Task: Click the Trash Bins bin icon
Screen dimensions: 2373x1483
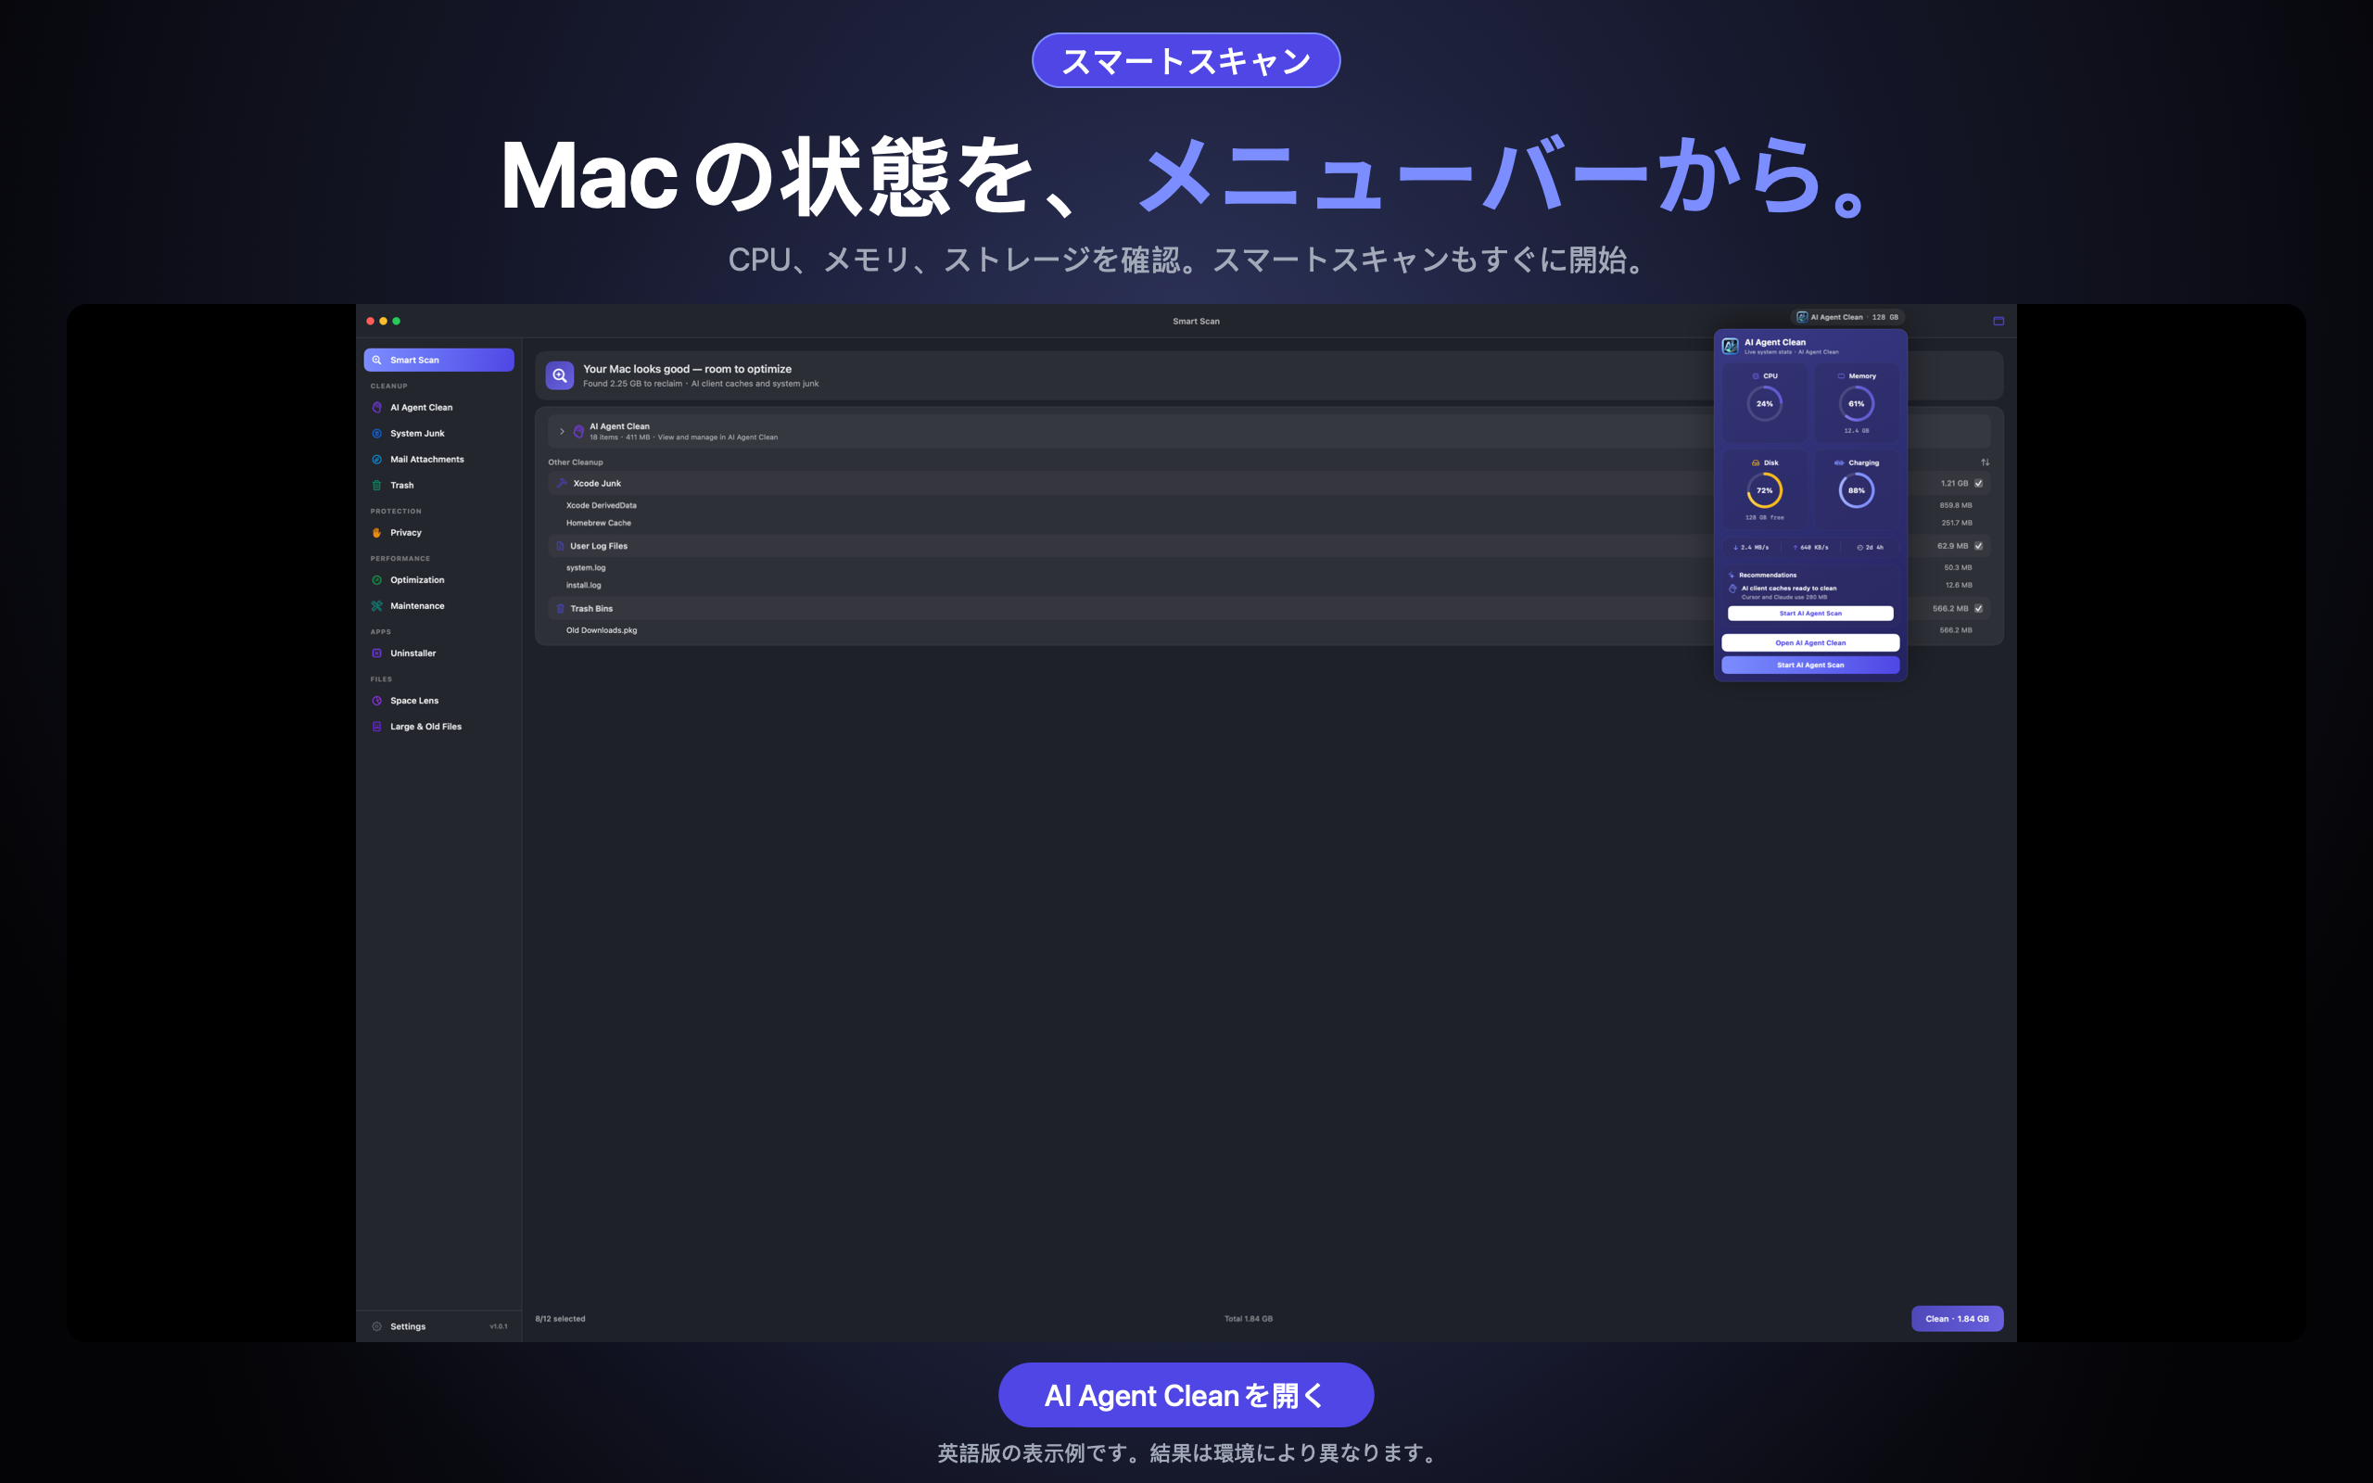Action: (x=560, y=608)
